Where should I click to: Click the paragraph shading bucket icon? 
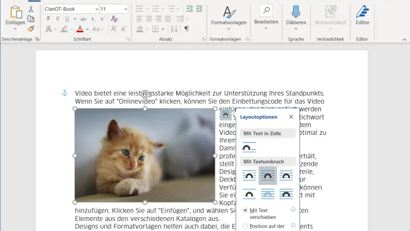point(140,29)
